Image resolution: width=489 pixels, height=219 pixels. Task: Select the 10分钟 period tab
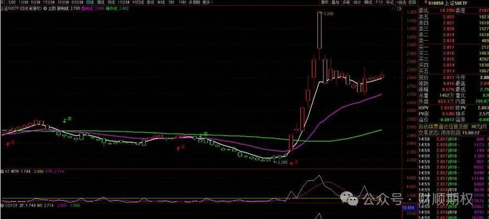click(123, 2)
